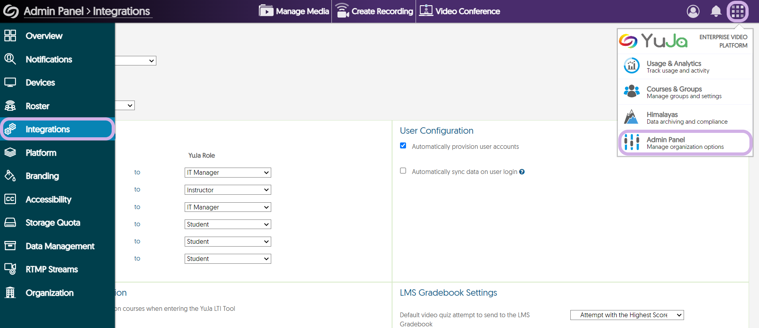Click the Create Recording button
Viewport: 759px width, 328px height.
[x=374, y=12]
